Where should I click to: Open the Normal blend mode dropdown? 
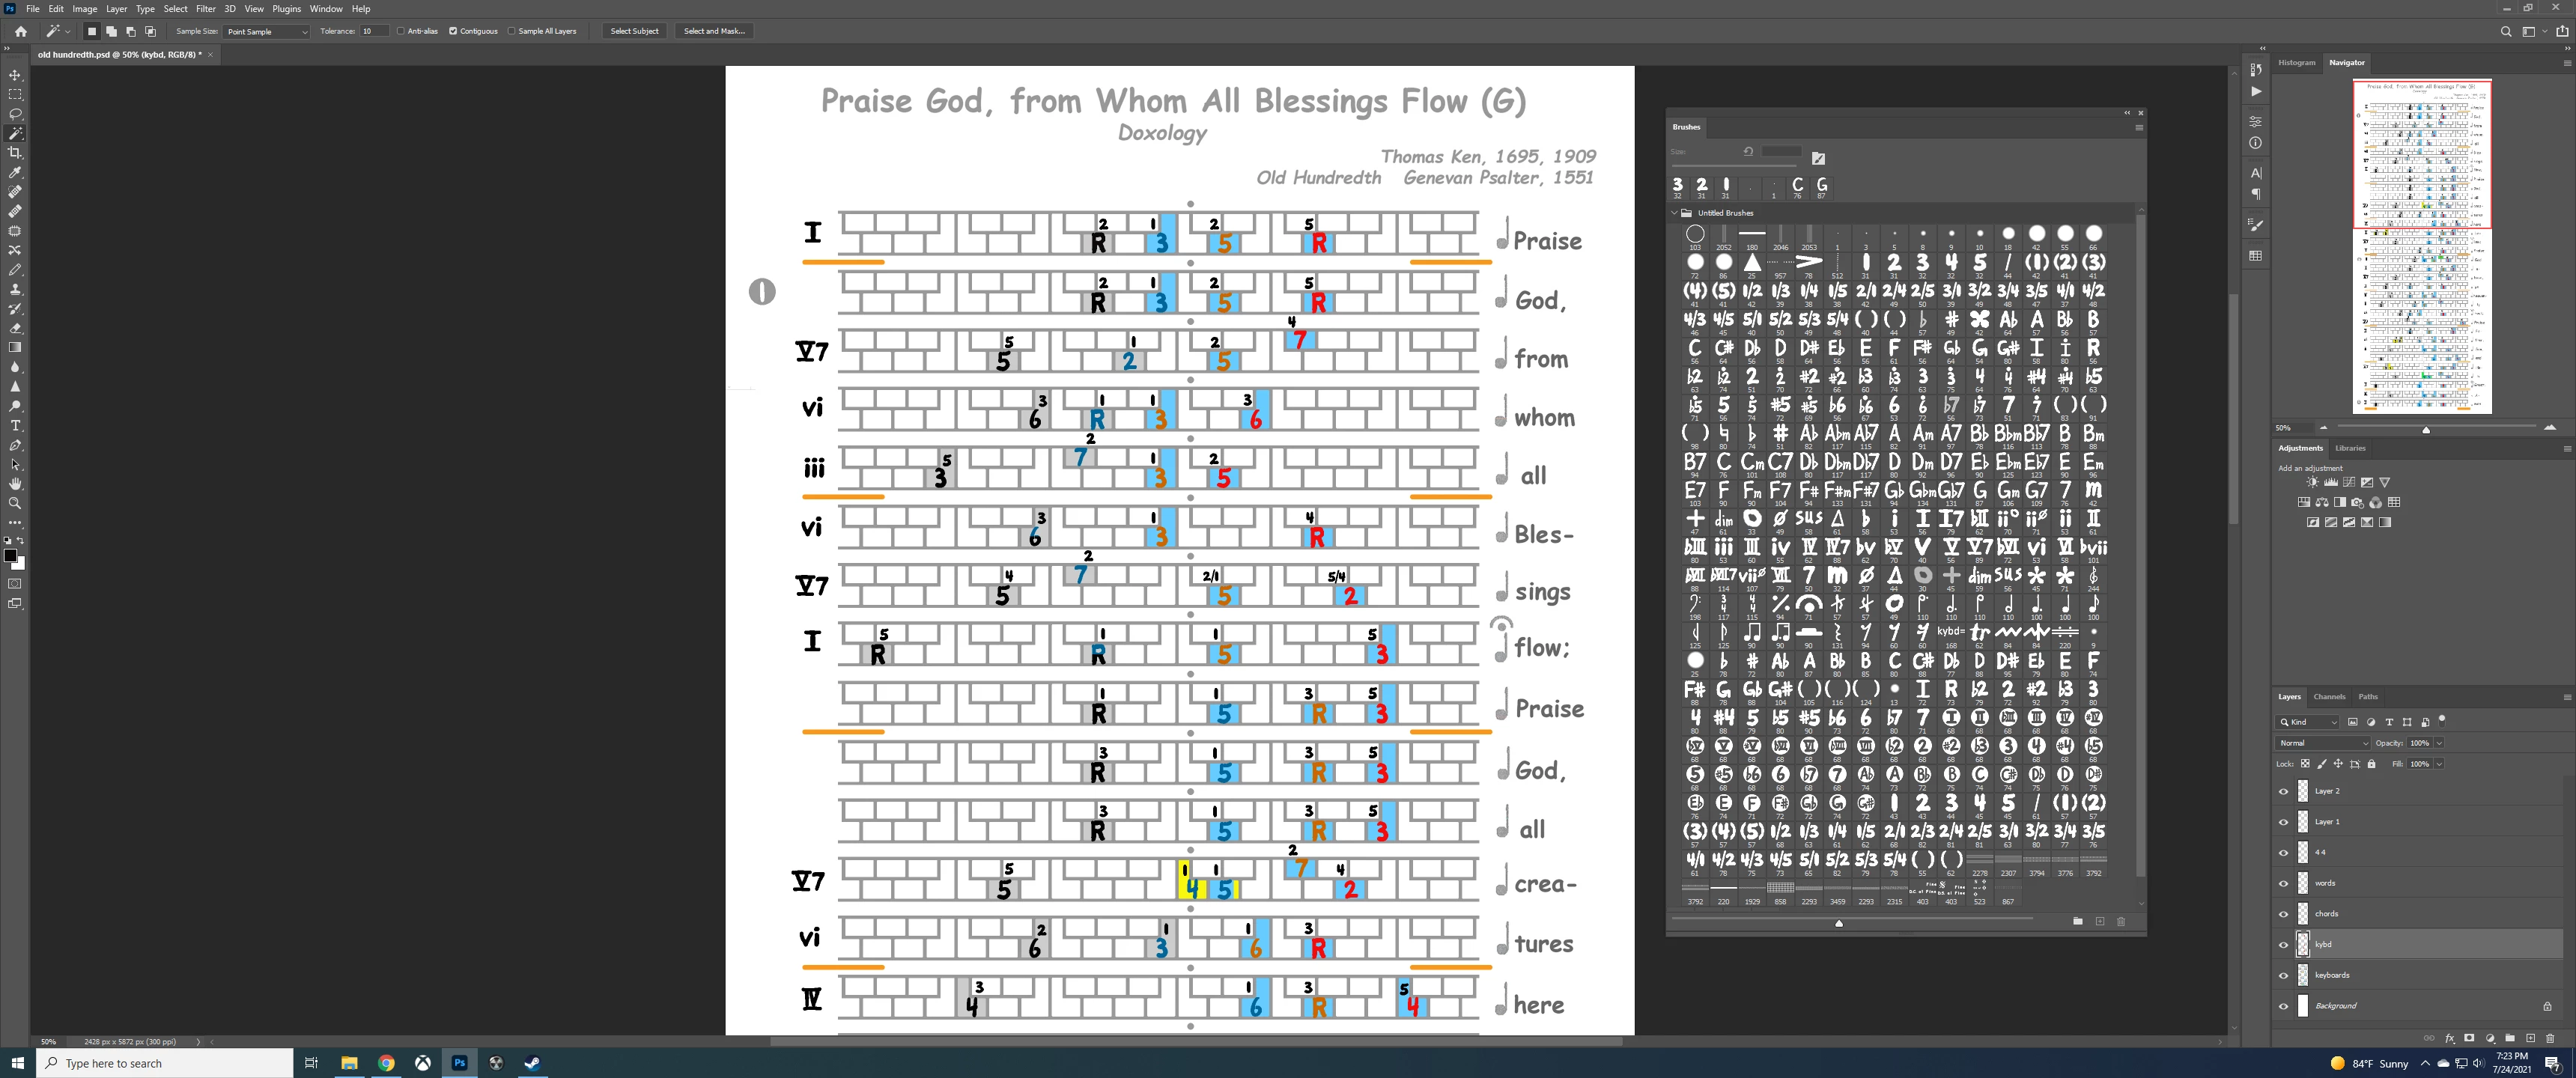pyautogui.click(x=2323, y=743)
